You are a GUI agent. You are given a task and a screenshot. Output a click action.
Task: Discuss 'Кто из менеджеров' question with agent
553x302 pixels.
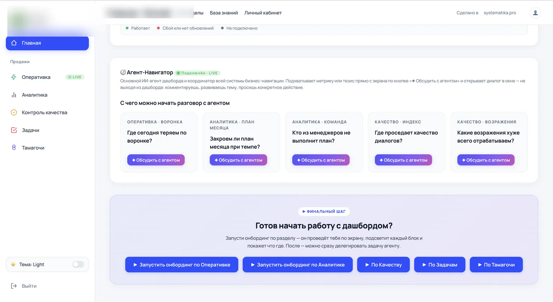321,160
